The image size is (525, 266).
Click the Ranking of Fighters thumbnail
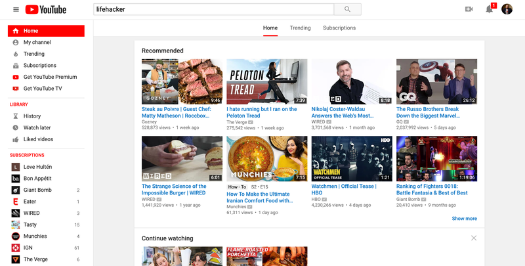(436, 159)
